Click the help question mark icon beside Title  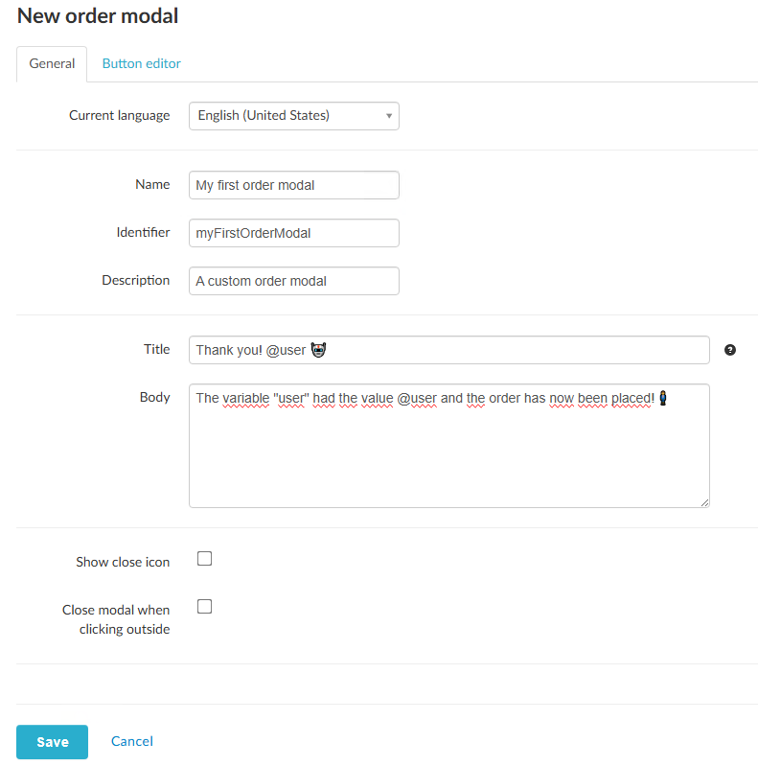pyautogui.click(x=729, y=350)
